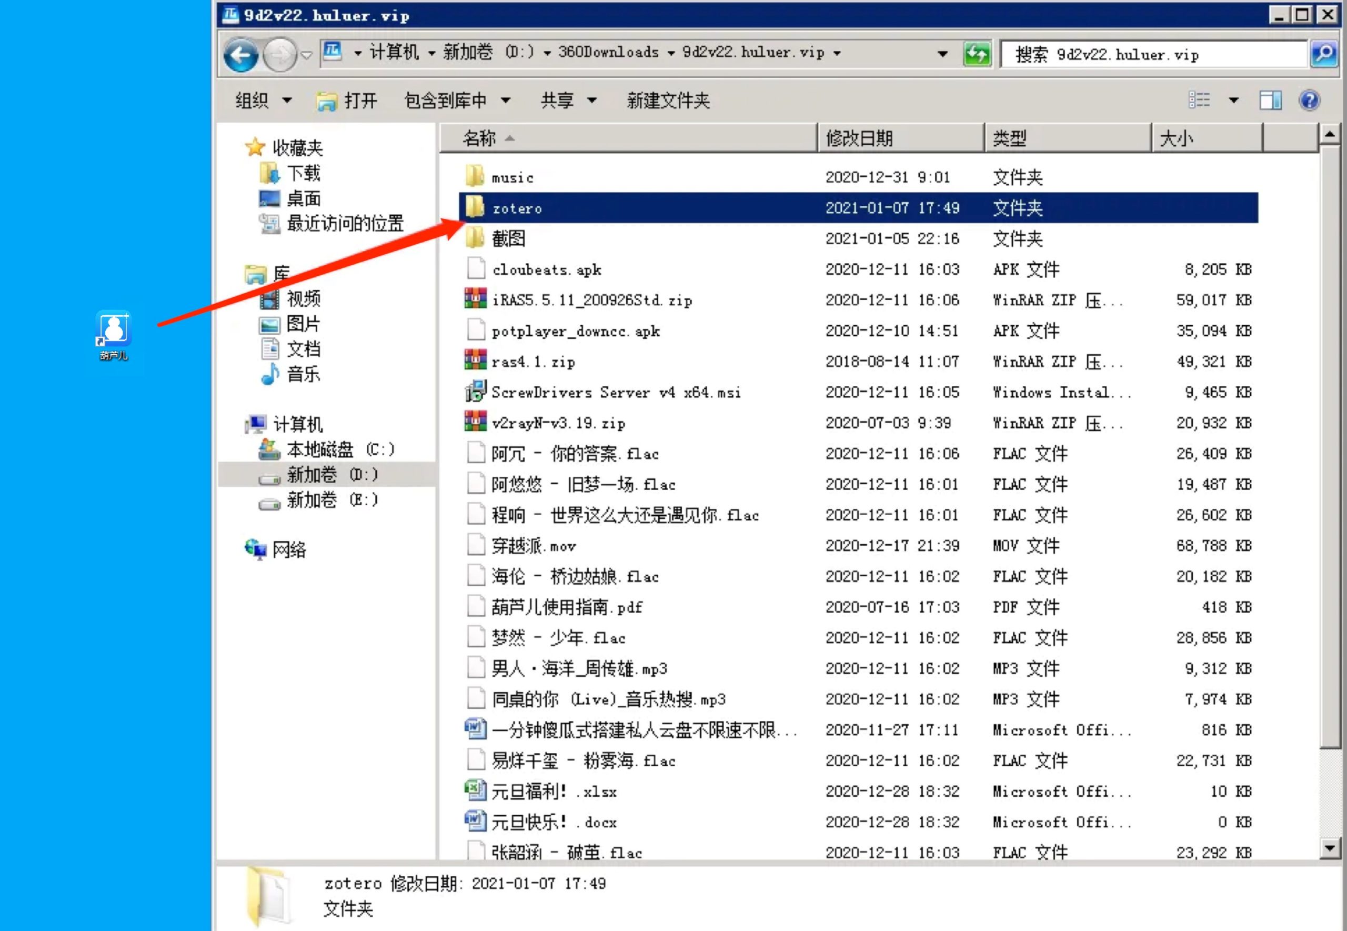Sort by the 类型 column header
This screenshot has height=931, width=1347.
(x=1068, y=138)
